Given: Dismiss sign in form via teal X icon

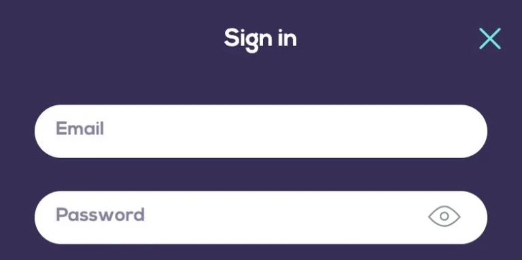Looking at the screenshot, I should pos(489,39).
